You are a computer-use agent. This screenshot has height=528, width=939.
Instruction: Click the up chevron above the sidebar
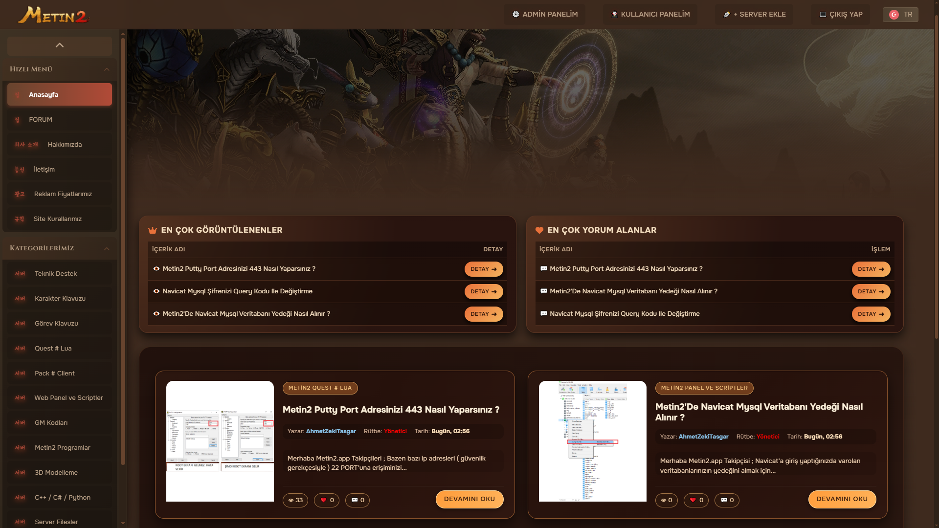coord(60,45)
